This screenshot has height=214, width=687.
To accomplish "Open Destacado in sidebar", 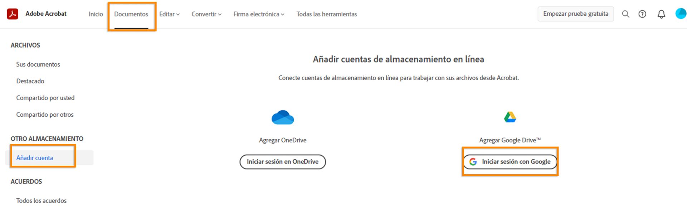I will tap(30, 81).
